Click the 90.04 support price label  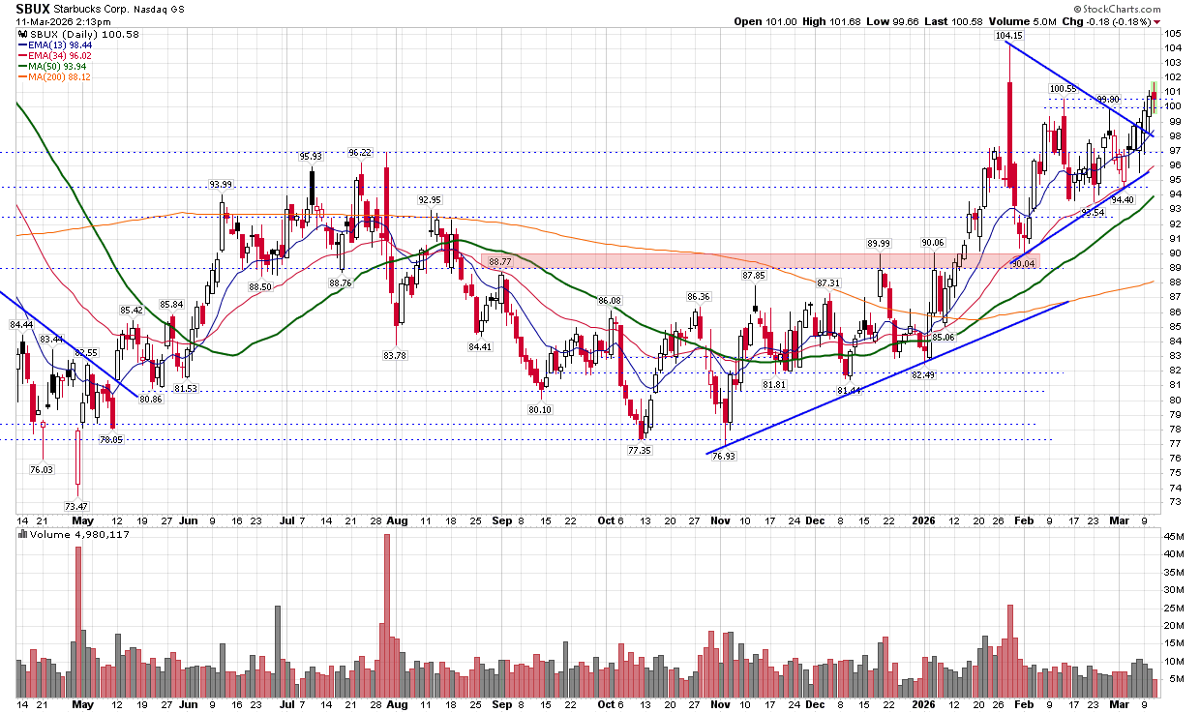pyautogui.click(x=1022, y=263)
